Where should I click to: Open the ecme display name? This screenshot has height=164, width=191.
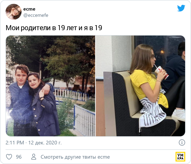coord(29,9)
